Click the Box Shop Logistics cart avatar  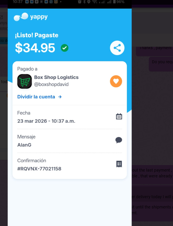[25, 81]
